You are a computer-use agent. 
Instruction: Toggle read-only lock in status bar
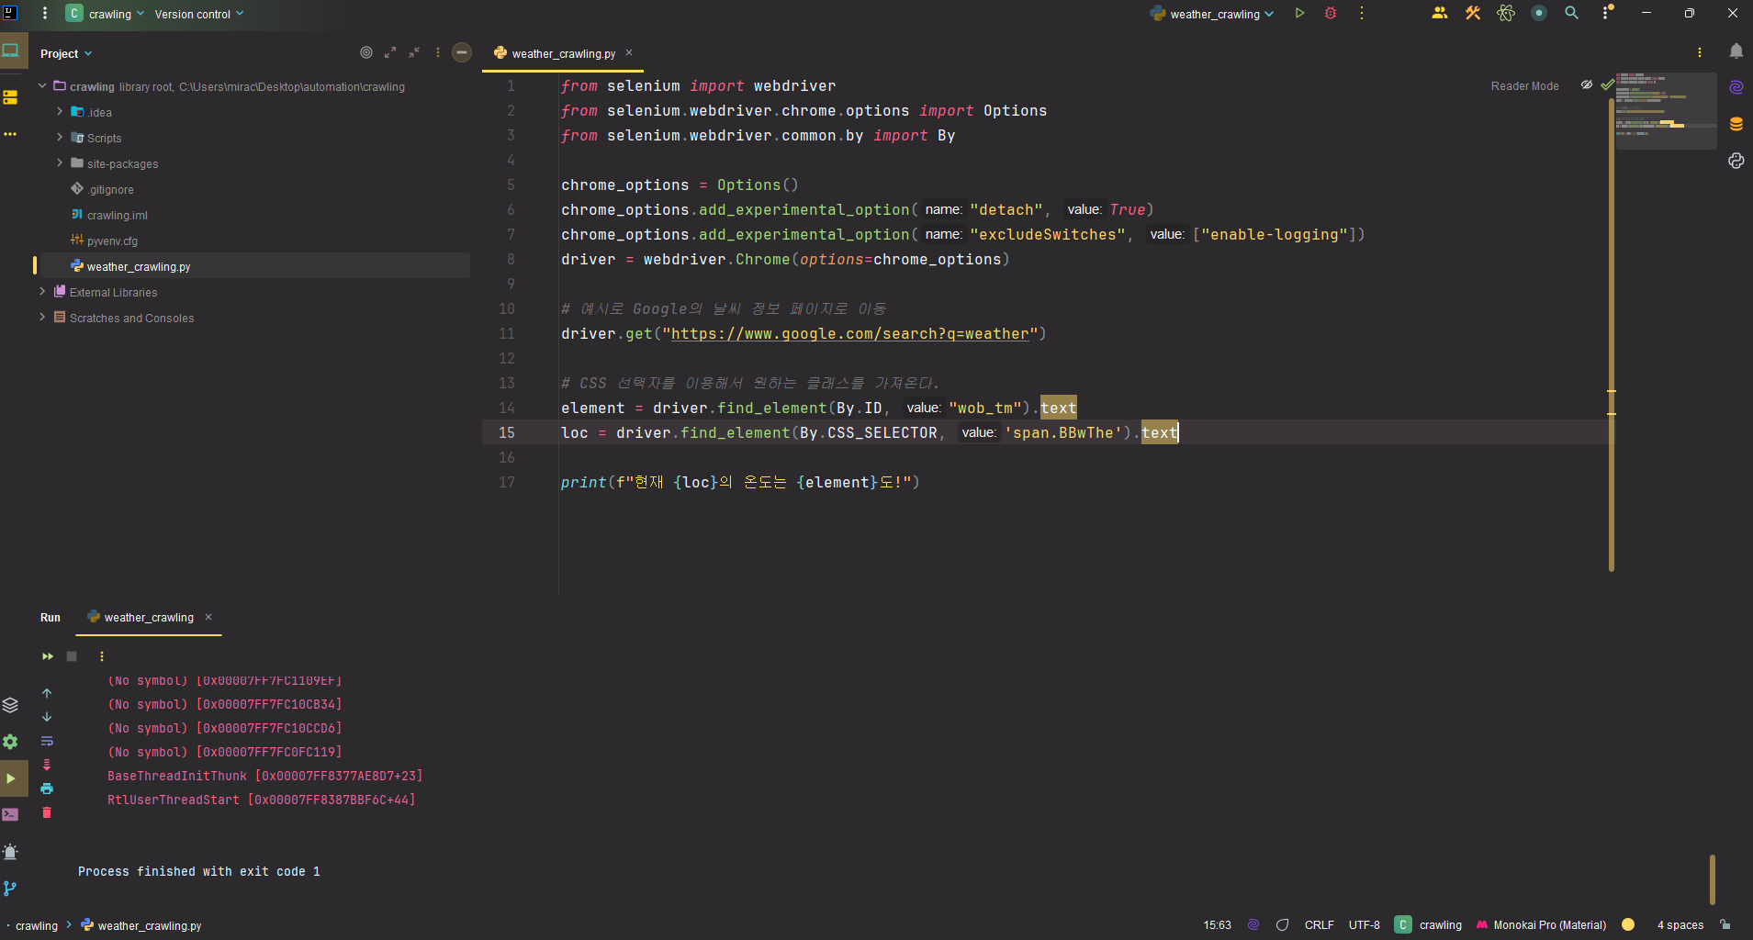(x=1726, y=924)
